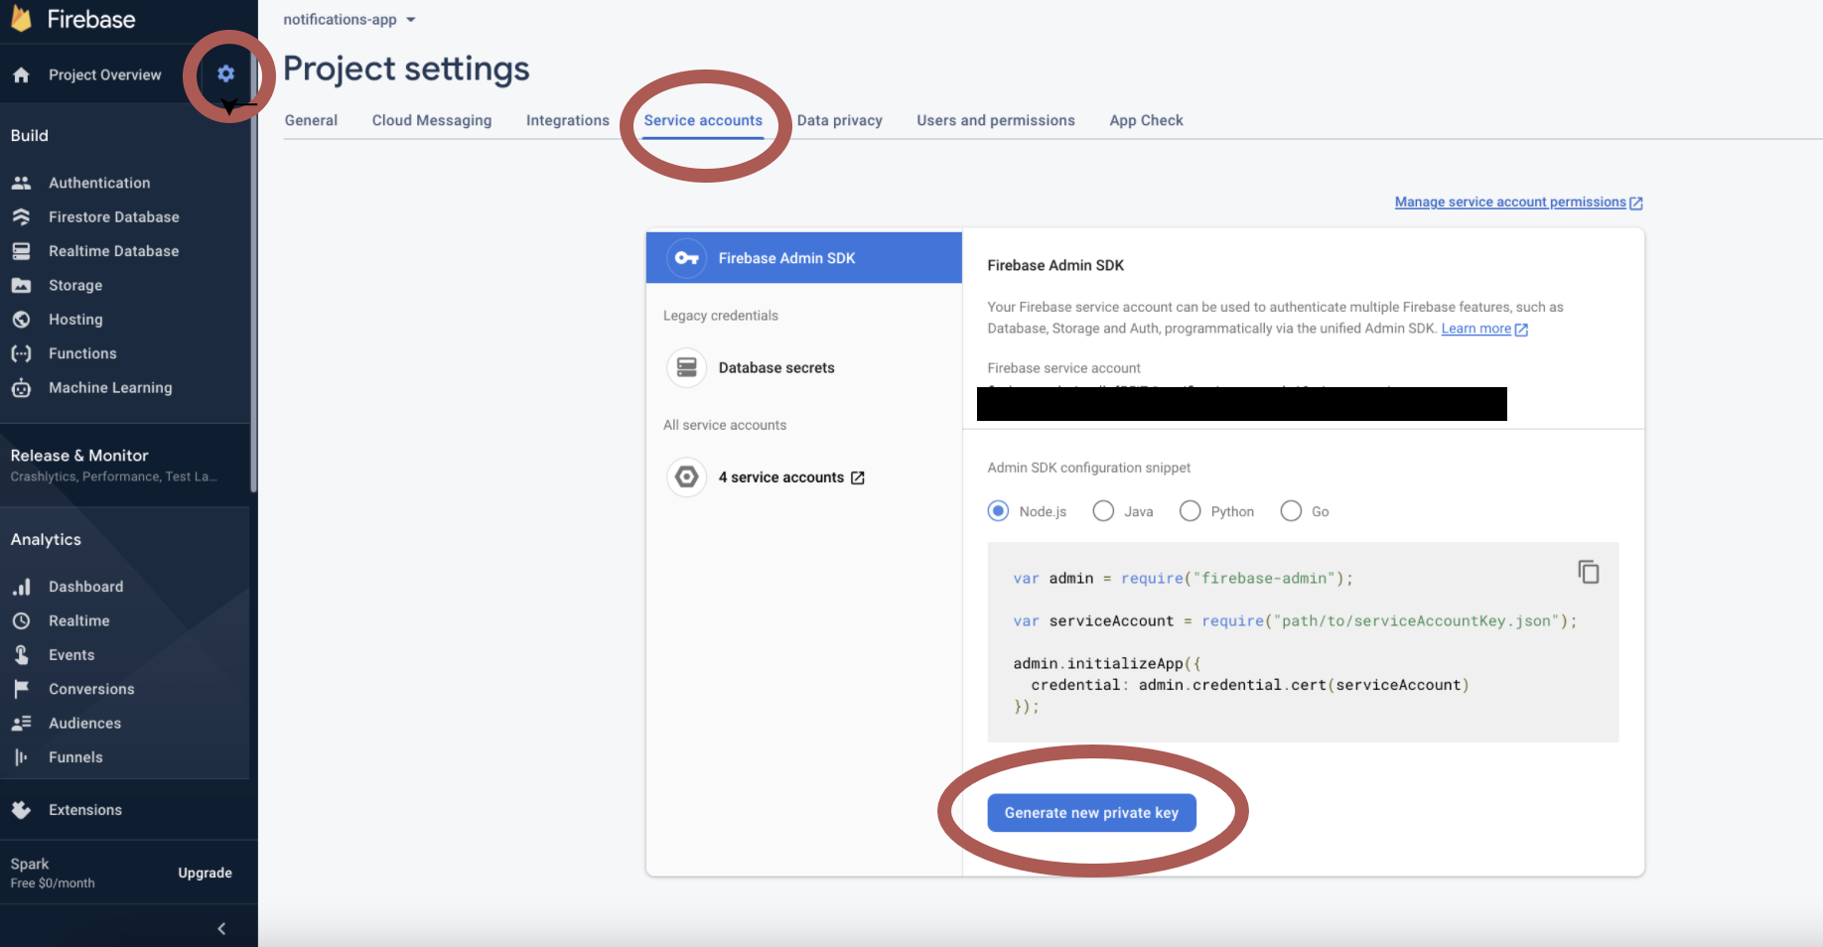
Task: Select the Python snippet option
Action: click(1190, 511)
